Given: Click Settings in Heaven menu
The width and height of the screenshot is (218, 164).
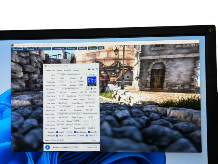Looking at the screenshot, I should [x=72, y=49].
